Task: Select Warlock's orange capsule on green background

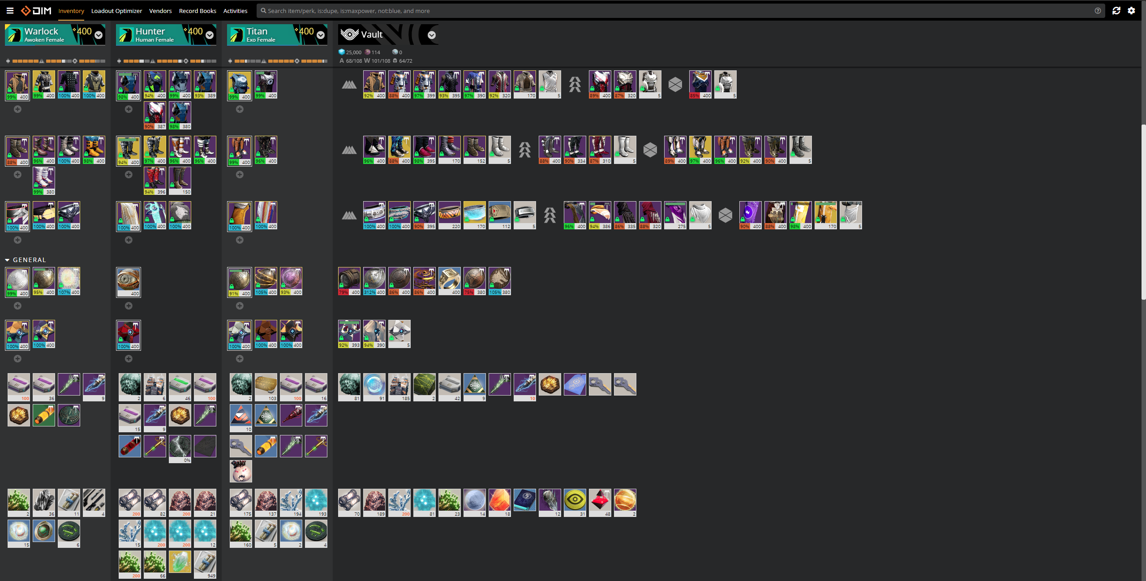Action: coord(44,415)
